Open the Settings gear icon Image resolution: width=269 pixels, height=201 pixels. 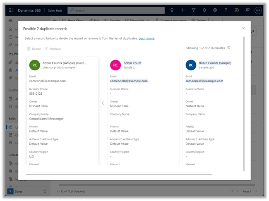[x=215, y=10]
